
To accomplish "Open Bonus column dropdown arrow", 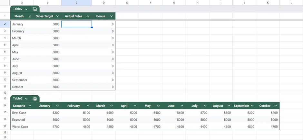I will pyautogui.click(x=112, y=16).
